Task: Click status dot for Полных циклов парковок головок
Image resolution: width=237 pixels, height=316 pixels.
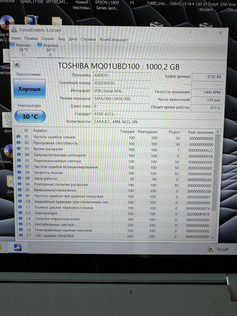Action: [x=20, y=207]
